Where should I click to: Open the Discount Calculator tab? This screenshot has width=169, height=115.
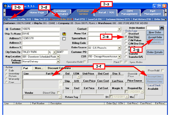coord(59,68)
